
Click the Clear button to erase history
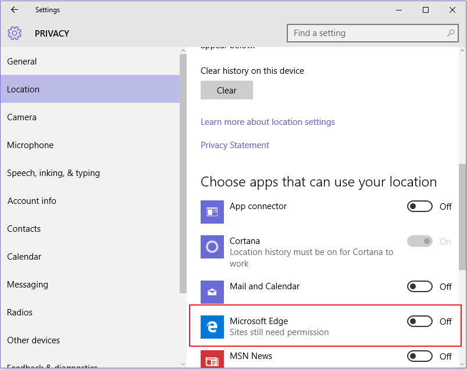tap(226, 90)
